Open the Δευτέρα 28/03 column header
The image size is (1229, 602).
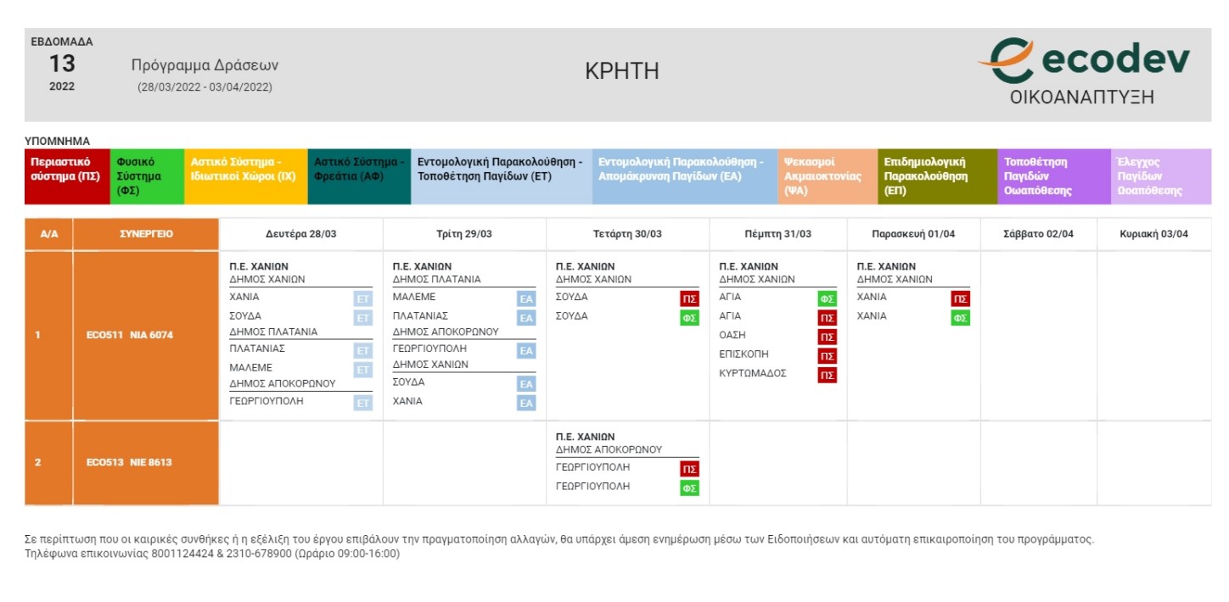301,235
